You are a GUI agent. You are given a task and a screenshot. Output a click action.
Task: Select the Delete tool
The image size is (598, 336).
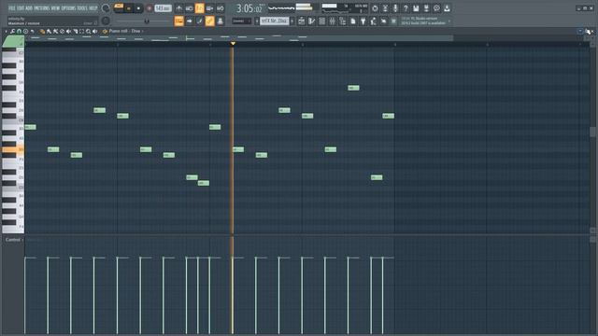[62, 31]
